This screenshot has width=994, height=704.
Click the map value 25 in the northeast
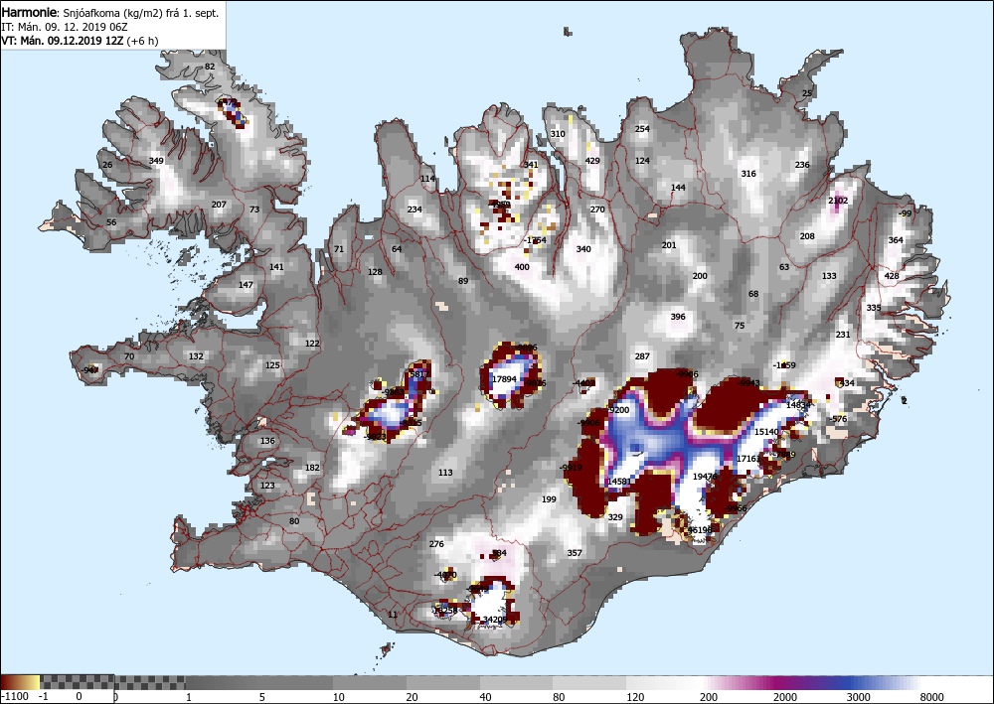tap(807, 93)
